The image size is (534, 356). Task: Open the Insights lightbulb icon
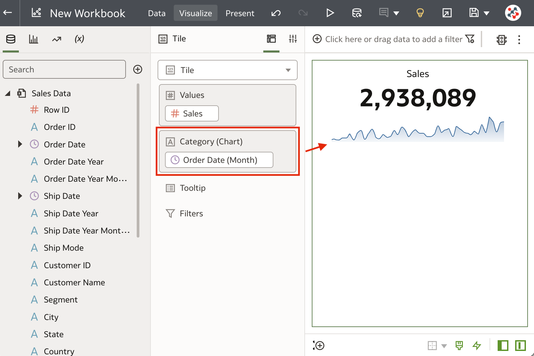pos(420,13)
